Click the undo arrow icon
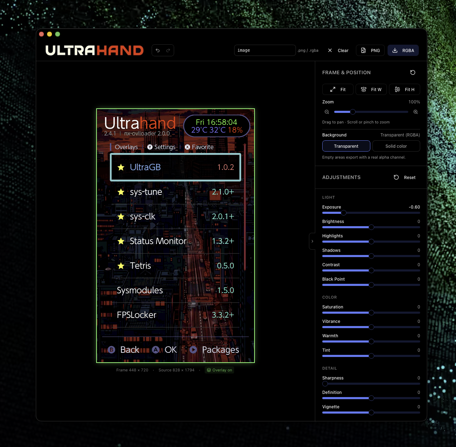 coord(158,50)
